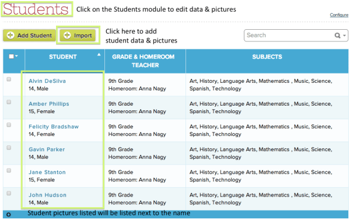Click the magnifier search icon
This screenshot has height=220, width=350.
pyautogui.click(x=337, y=35)
